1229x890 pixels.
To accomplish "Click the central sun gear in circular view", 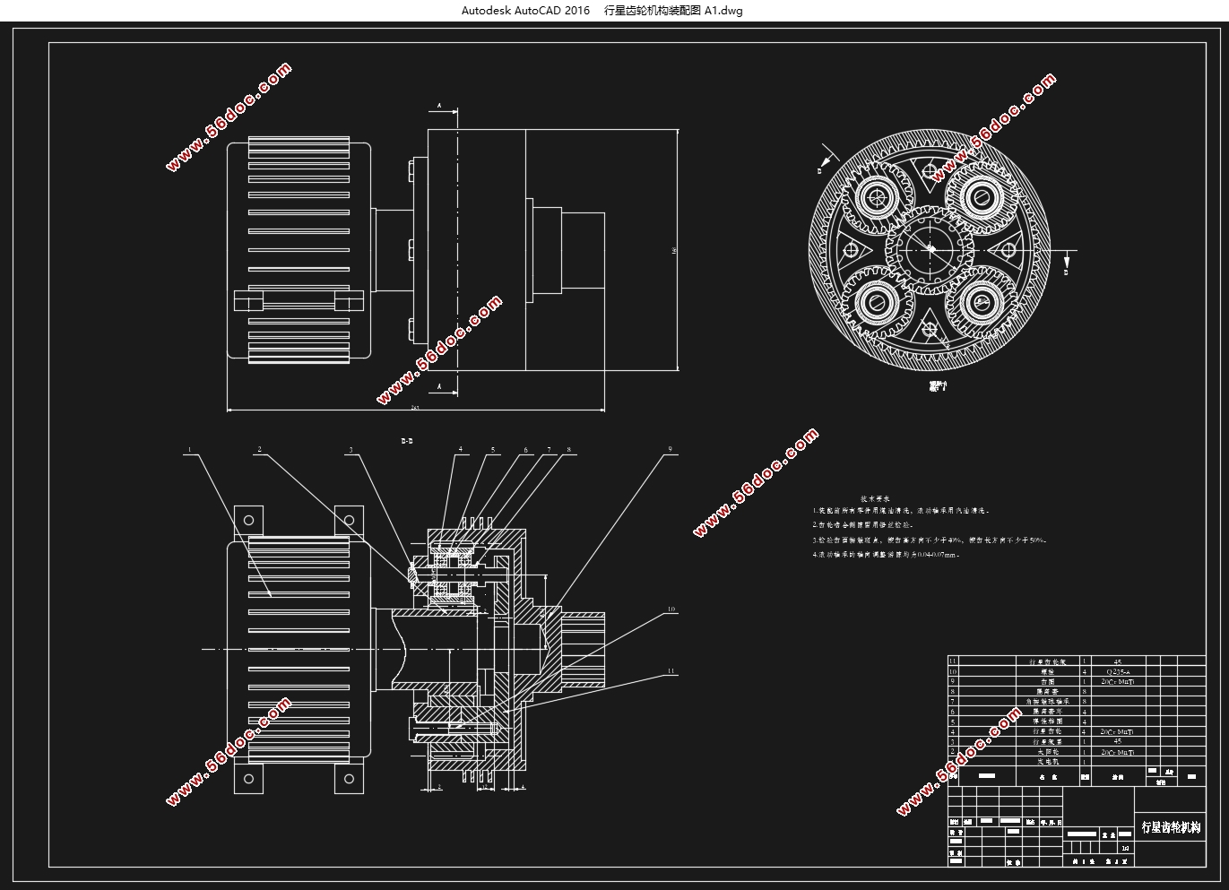I will coord(930,248).
